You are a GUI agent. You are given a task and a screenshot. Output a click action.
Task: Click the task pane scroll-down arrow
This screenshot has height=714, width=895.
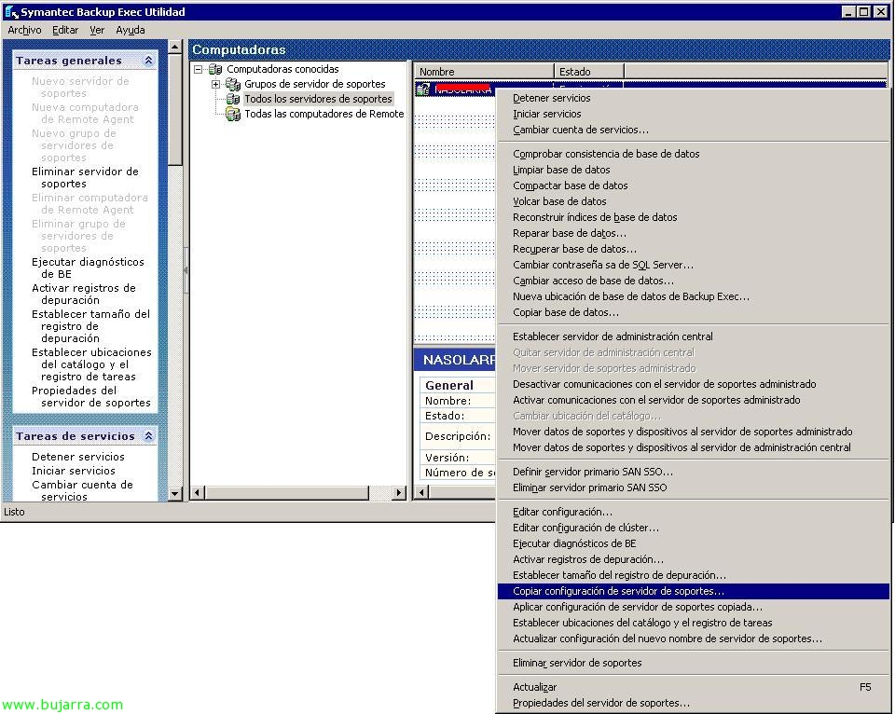[175, 493]
